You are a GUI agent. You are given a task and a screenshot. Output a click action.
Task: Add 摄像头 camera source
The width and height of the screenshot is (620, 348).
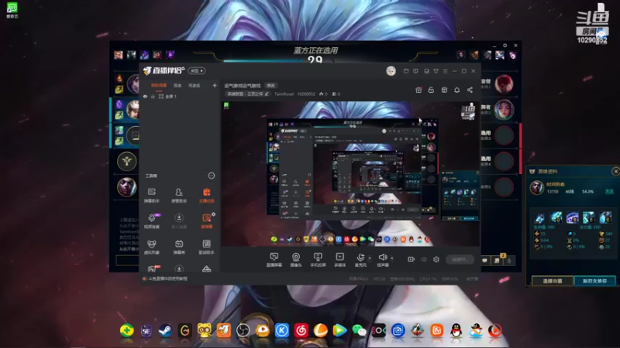[x=296, y=260]
